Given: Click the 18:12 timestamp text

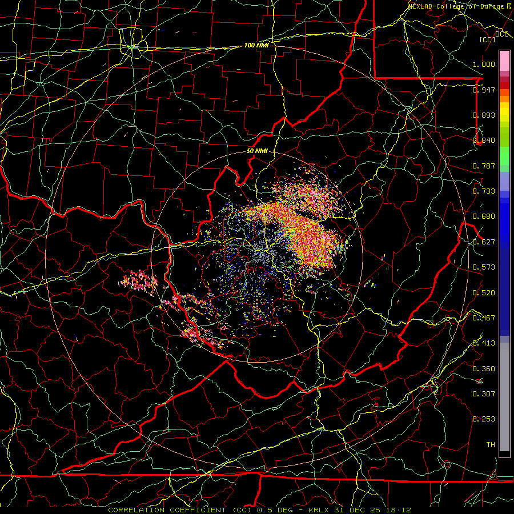Looking at the screenshot, I should pos(397,510).
